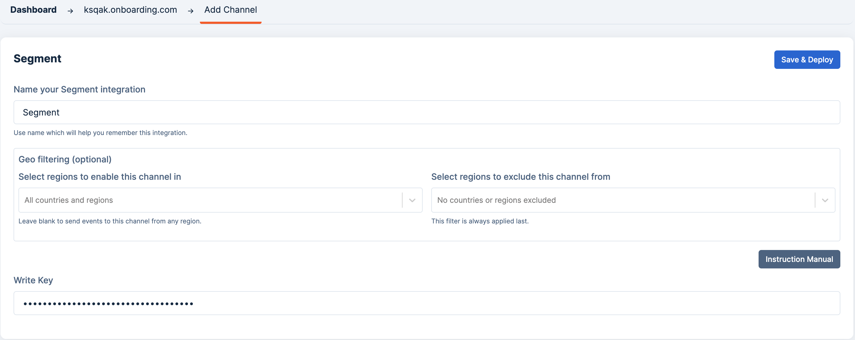Viewport: 855px width, 340px height.
Task: Click the Segment page heading
Action: click(37, 59)
